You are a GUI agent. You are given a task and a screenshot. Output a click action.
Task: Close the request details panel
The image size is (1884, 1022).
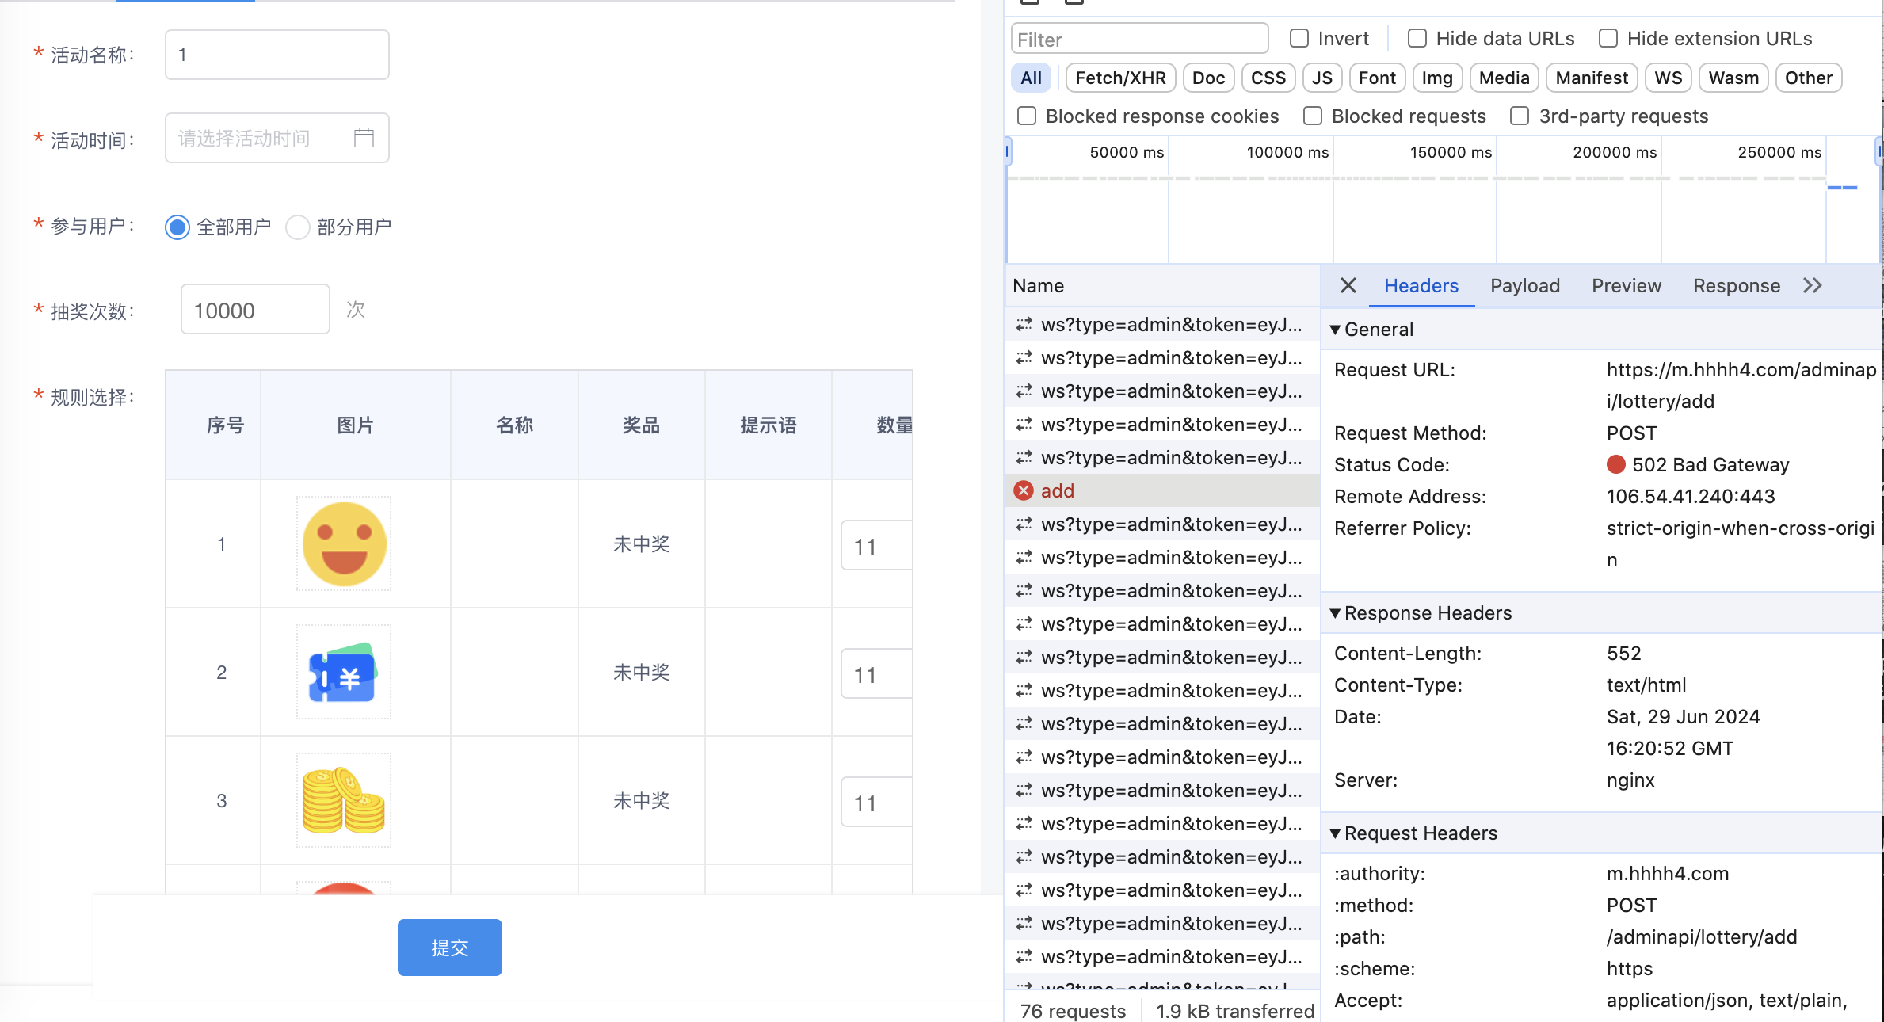1348,285
